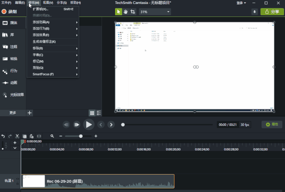Screen dimensions: 285x192
Task: Open the File menu
Action: (6, 3)
